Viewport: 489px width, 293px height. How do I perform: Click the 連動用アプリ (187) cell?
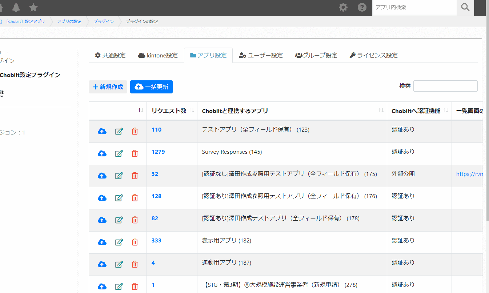coord(292,265)
